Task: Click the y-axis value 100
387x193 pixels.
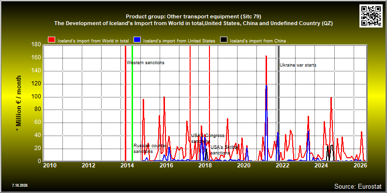Action: [36, 97]
